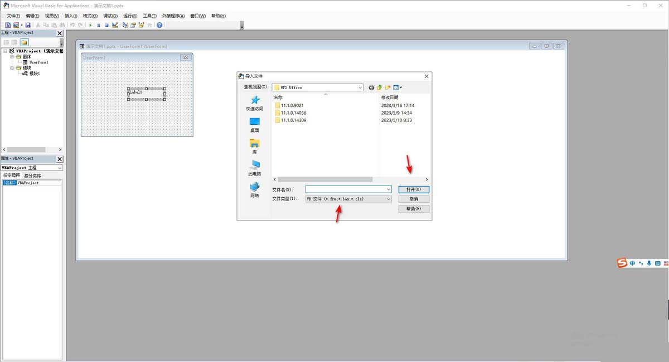Click the Save toolbar icon

[x=28, y=25]
